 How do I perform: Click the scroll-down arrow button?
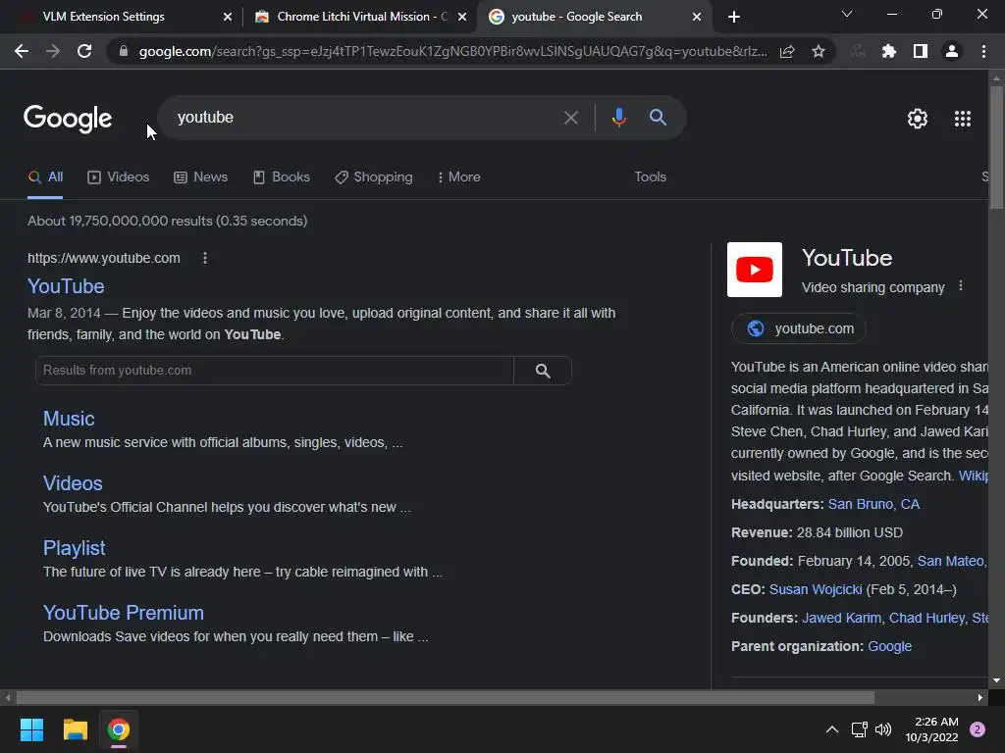pyautogui.click(x=996, y=680)
